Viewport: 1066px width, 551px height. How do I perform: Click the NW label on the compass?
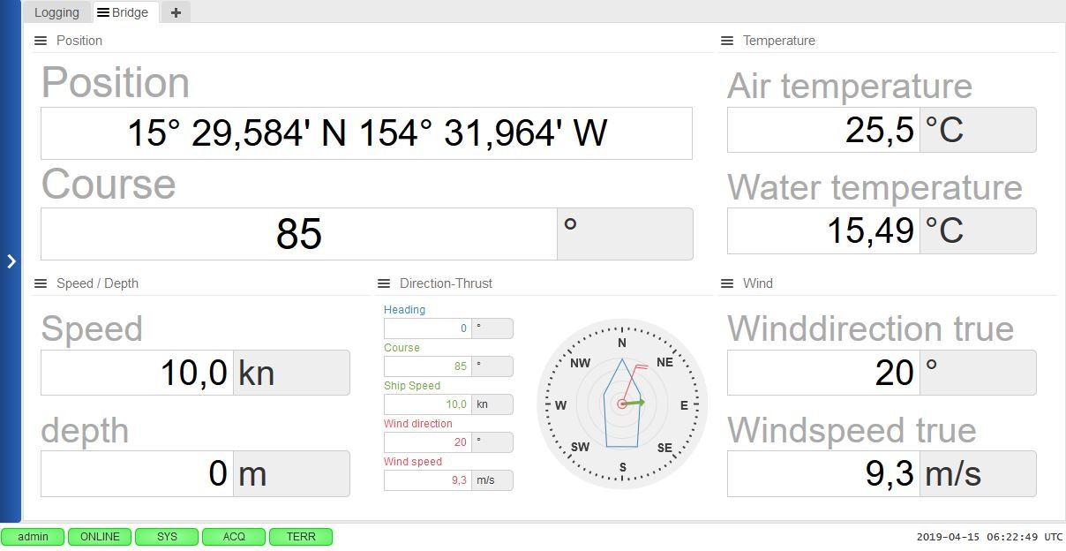(x=580, y=363)
